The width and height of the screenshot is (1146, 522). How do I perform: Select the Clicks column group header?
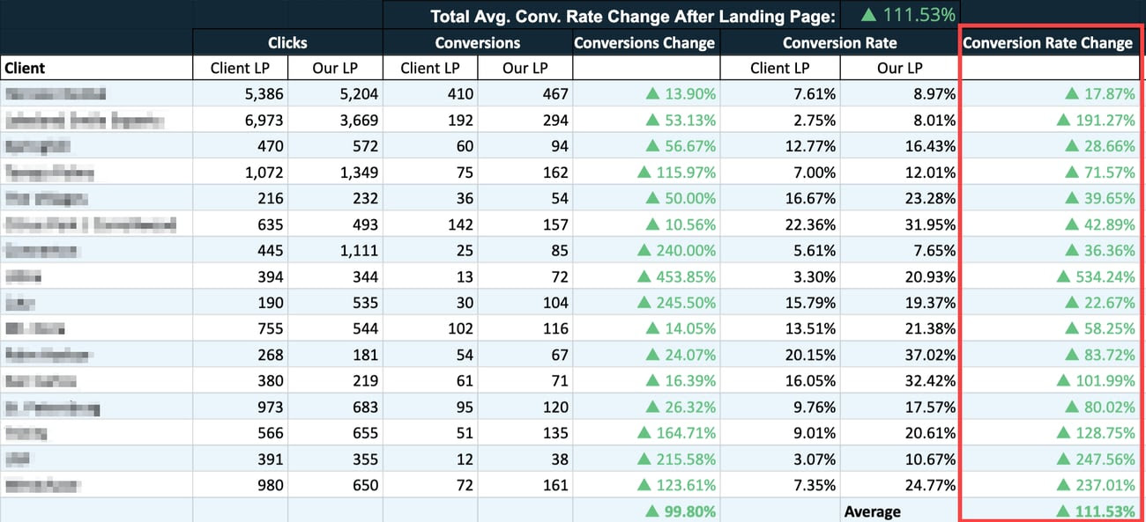pos(287,42)
